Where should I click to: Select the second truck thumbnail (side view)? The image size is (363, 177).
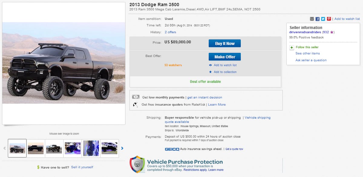tap(36, 148)
